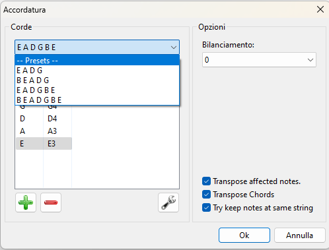
Task: Select the A3 string row
Action: [44, 131]
